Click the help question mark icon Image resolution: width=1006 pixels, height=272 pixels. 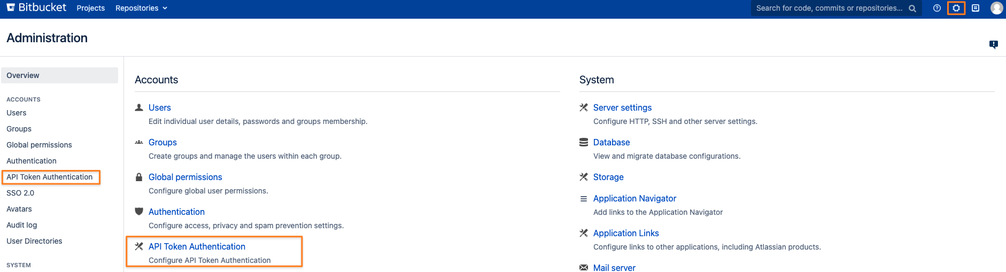point(937,8)
